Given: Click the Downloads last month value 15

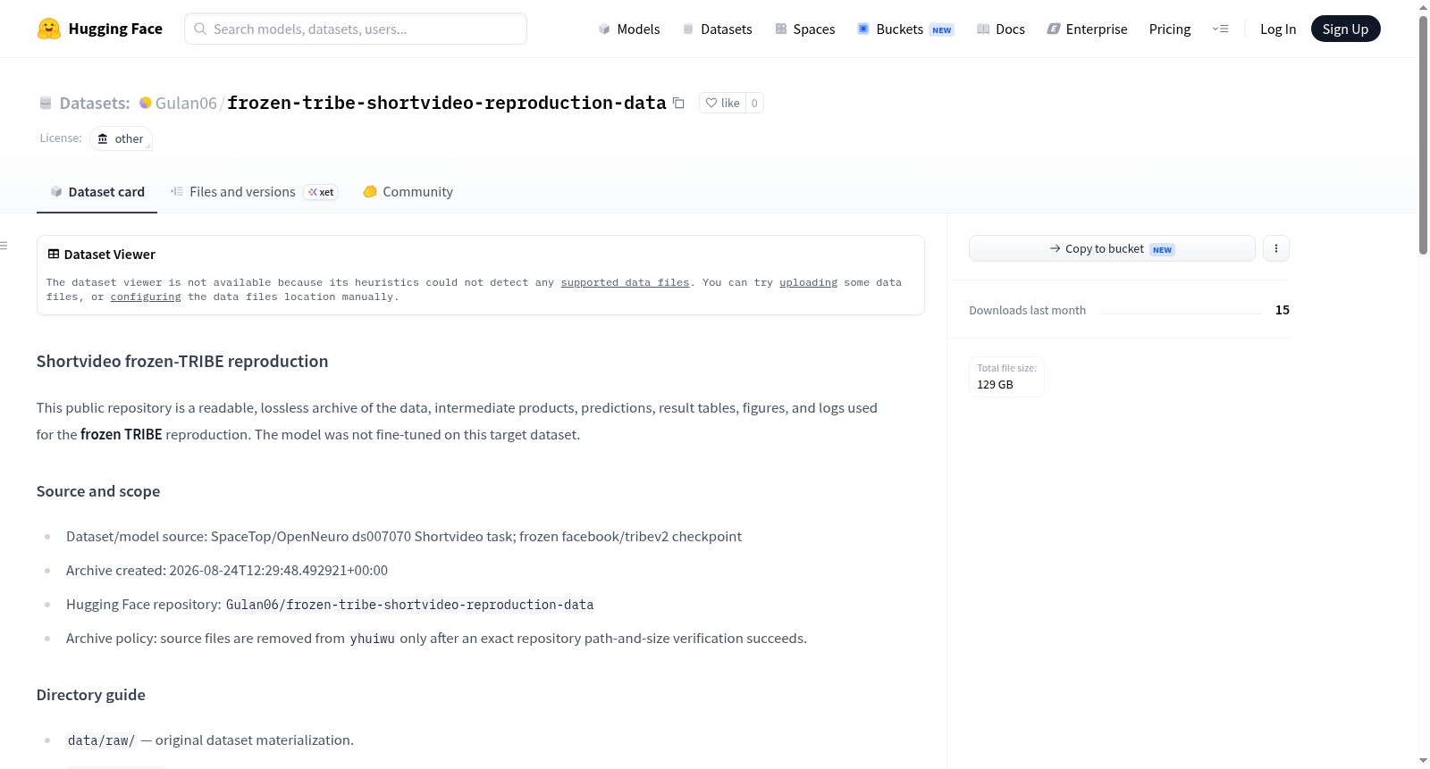Looking at the screenshot, I should [x=1282, y=310].
